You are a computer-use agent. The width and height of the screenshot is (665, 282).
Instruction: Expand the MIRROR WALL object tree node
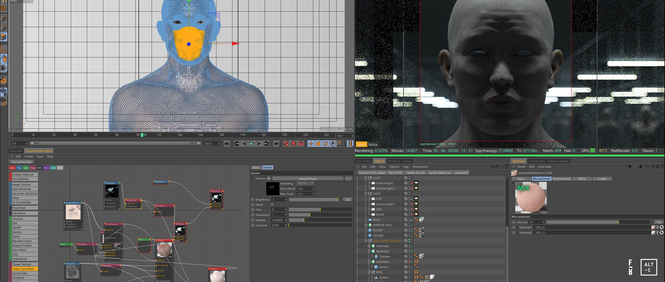click(x=366, y=225)
